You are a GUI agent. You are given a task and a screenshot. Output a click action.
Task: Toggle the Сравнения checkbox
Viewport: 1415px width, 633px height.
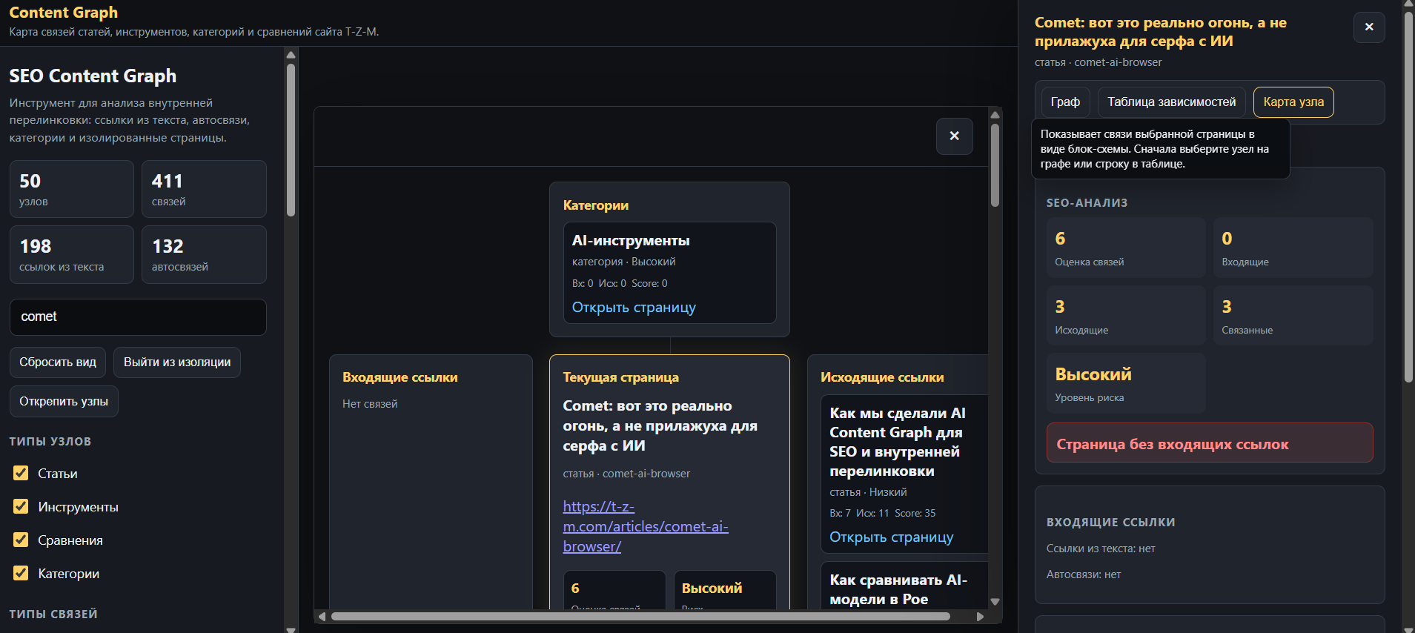[21, 540]
